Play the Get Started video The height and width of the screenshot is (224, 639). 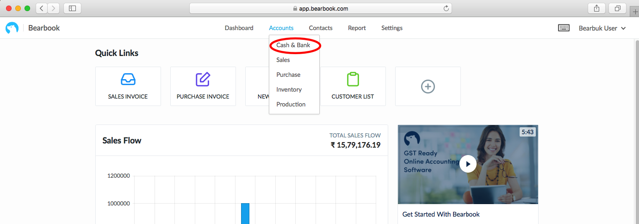click(x=468, y=164)
